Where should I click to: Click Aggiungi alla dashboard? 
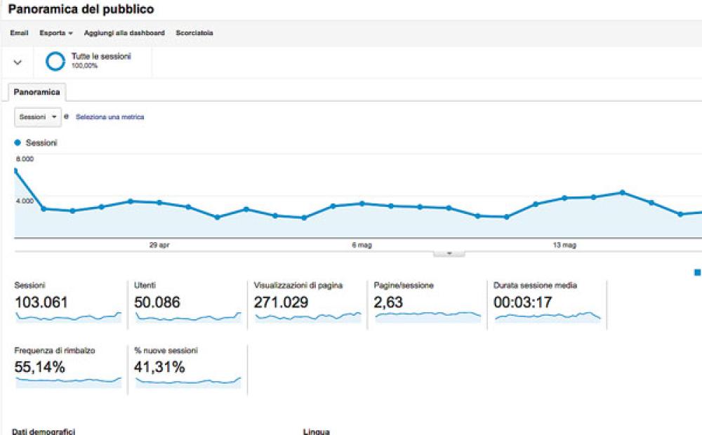pyautogui.click(x=124, y=33)
